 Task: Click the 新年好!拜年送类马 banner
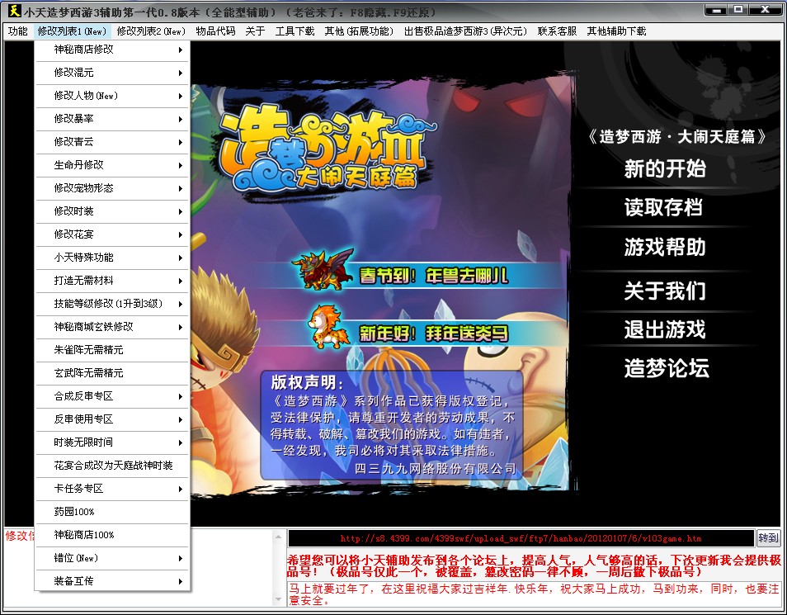click(x=434, y=334)
